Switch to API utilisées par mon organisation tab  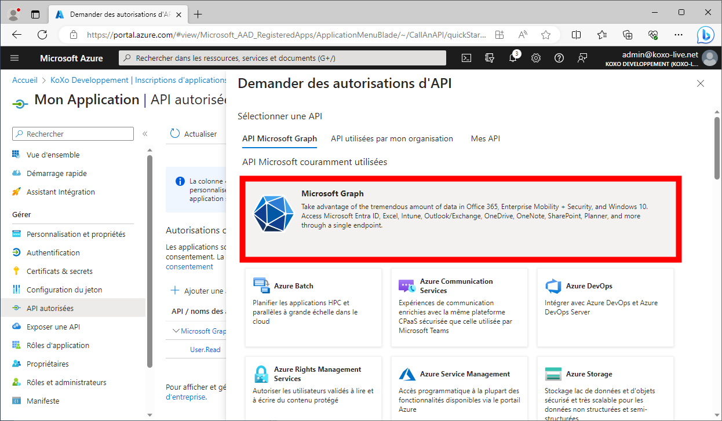coord(392,138)
